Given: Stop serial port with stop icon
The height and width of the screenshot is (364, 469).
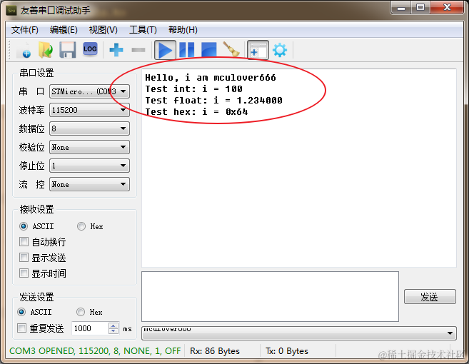Looking at the screenshot, I should pos(208,50).
